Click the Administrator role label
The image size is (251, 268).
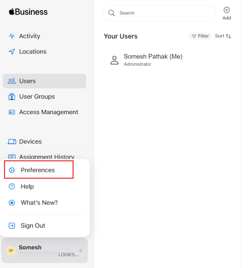tap(138, 64)
